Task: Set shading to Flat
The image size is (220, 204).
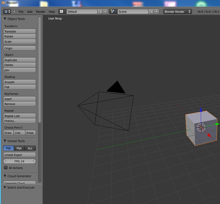Action: (x=19, y=87)
